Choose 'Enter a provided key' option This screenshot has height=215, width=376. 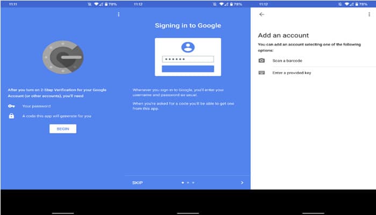point(292,73)
